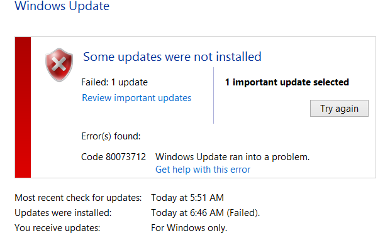
Task: Click the Try again button
Action: coord(339,109)
